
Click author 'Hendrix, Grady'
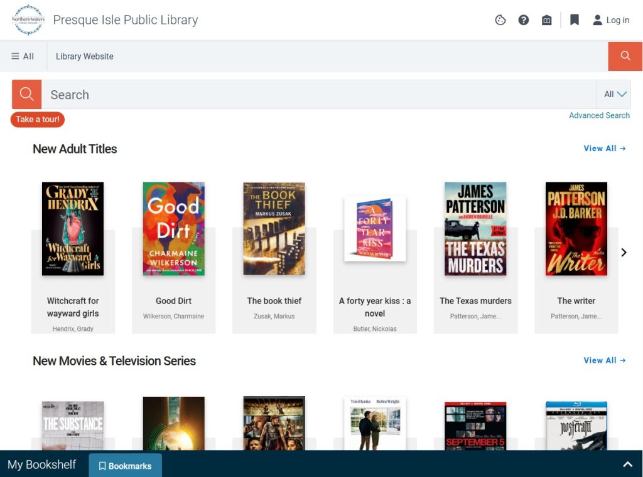pyautogui.click(x=73, y=329)
